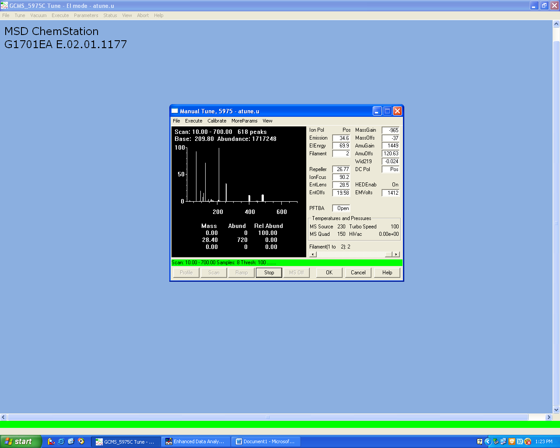
Task: Open the File menu in main window
Action: click(x=6, y=15)
